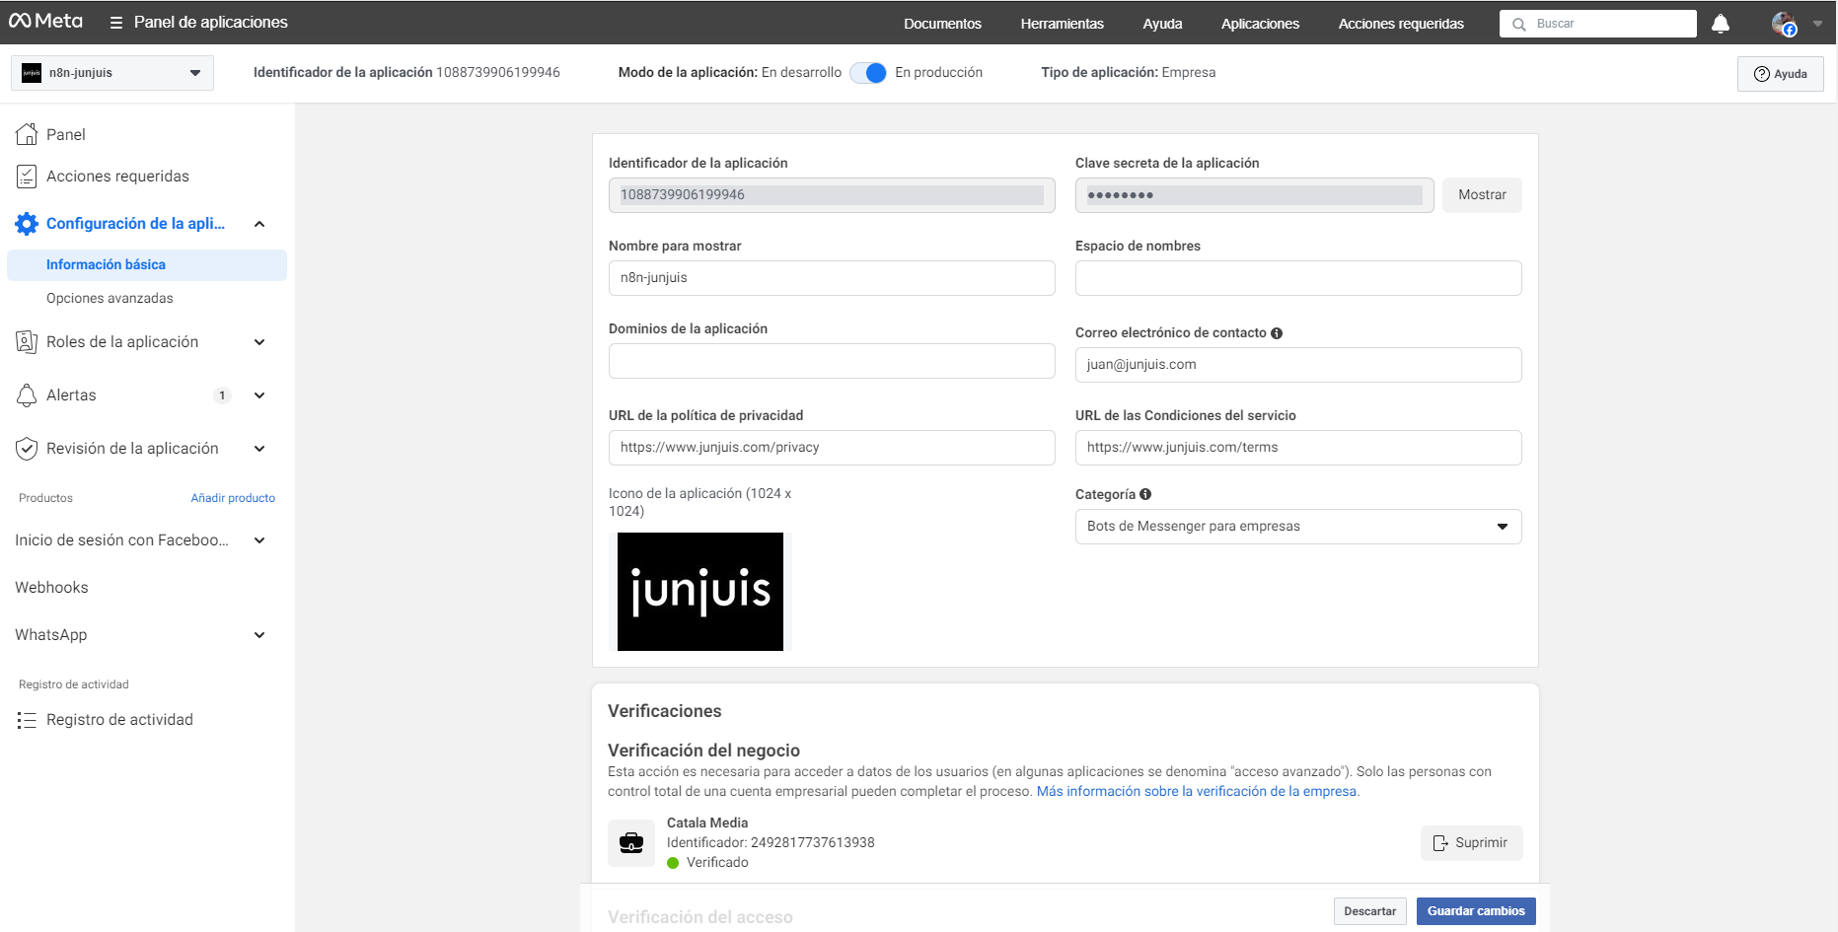Click the Añadir producto link
The width and height of the screenshot is (1838, 932).
[x=233, y=498]
